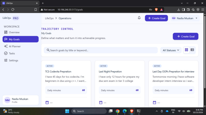Click ACTIVE badge on Last Day OOPs card

[157, 66]
